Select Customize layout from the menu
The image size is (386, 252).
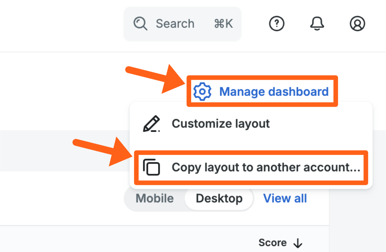point(221,124)
